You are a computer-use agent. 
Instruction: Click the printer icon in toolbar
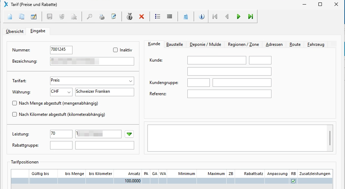102,16
